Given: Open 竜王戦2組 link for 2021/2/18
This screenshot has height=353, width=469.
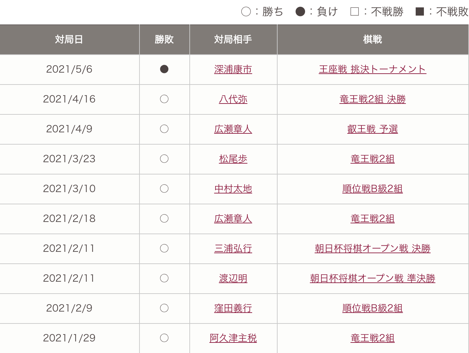Looking at the screenshot, I should click(x=372, y=219).
